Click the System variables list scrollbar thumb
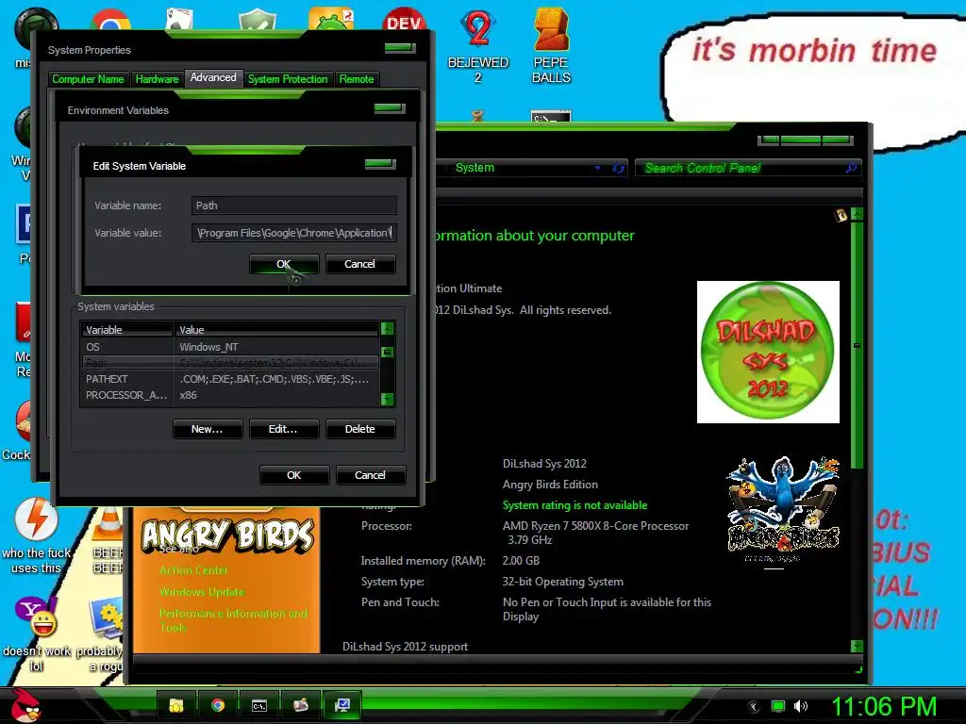966x724 pixels. pos(387,353)
